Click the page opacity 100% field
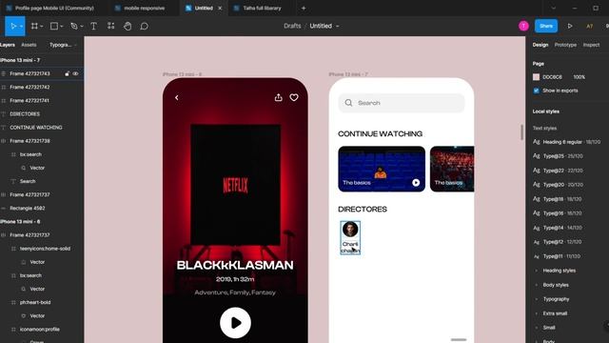609x343 pixels. 580,77
